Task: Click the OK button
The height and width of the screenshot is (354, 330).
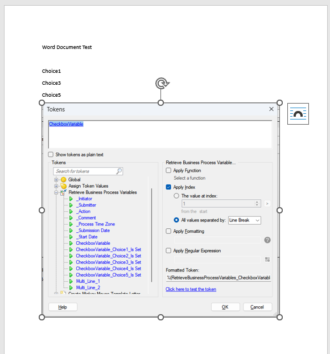Action: (x=225, y=307)
